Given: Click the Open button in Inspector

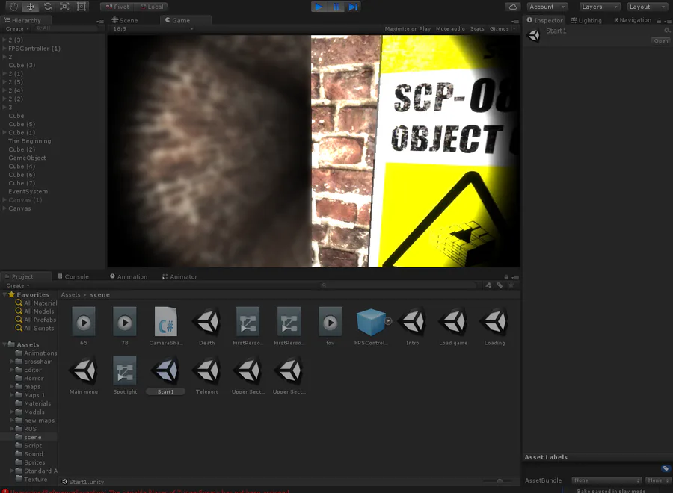Looking at the screenshot, I should click(660, 41).
